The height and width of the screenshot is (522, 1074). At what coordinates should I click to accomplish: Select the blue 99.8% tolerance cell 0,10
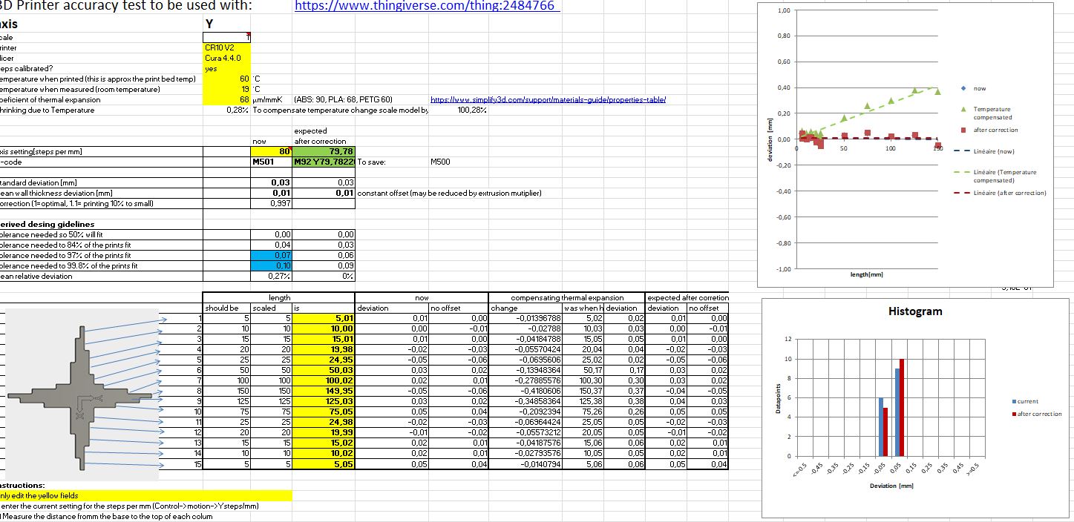[x=272, y=265]
